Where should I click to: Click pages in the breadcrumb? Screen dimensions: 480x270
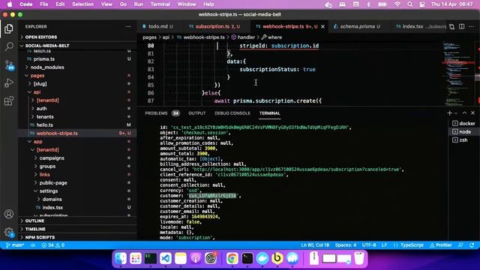(x=149, y=37)
